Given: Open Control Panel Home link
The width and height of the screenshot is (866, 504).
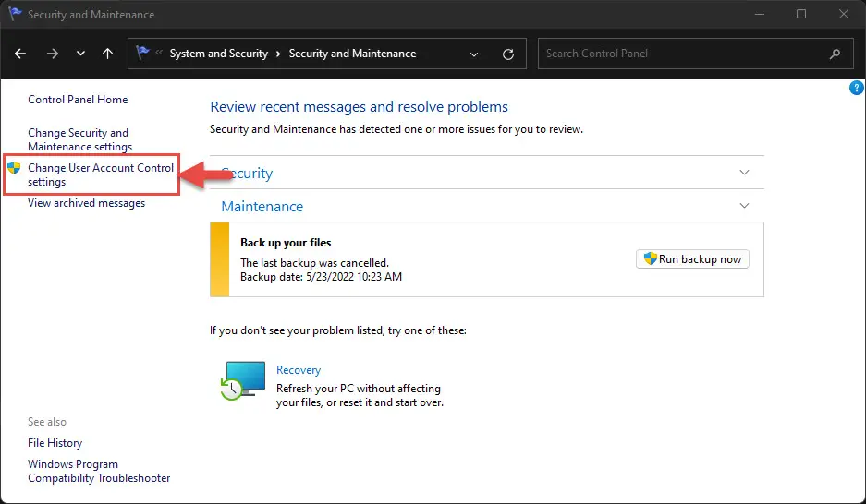Looking at the screenshot, I should (x=78, y=100).
